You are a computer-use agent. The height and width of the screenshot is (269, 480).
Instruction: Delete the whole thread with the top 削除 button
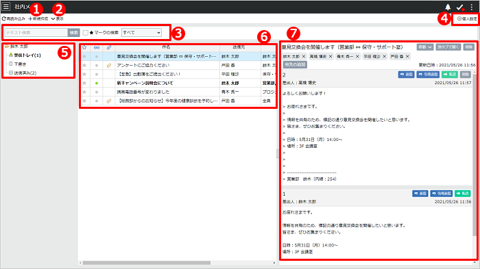pos(468,47)
